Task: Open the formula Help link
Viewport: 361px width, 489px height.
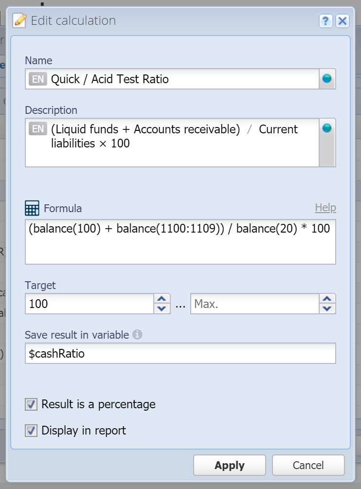Action: coord(325,208)
